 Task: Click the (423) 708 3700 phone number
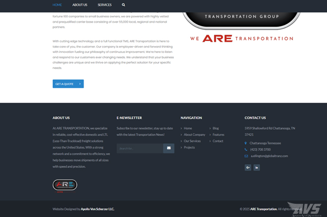click(260, 149)
